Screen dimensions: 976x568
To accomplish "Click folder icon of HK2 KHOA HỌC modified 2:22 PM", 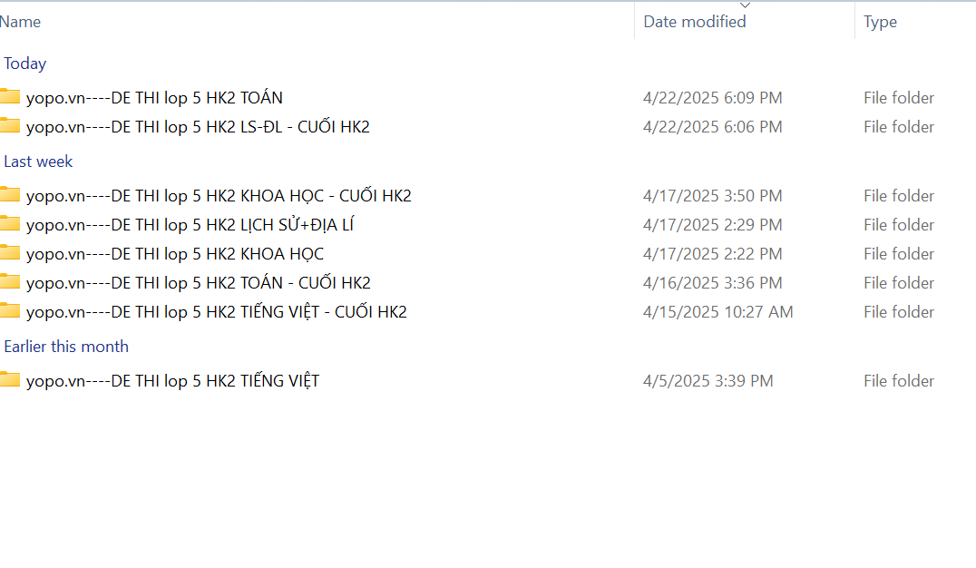I will click(x=10, y=252).
